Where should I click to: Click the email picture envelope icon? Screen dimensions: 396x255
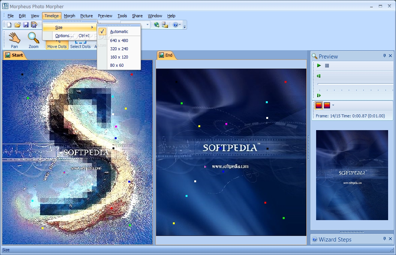[165, 25]
